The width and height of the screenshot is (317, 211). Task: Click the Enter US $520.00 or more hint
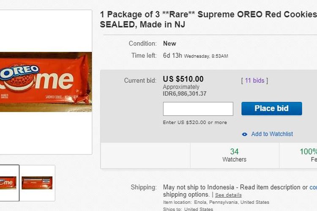(x=195, y=122)
